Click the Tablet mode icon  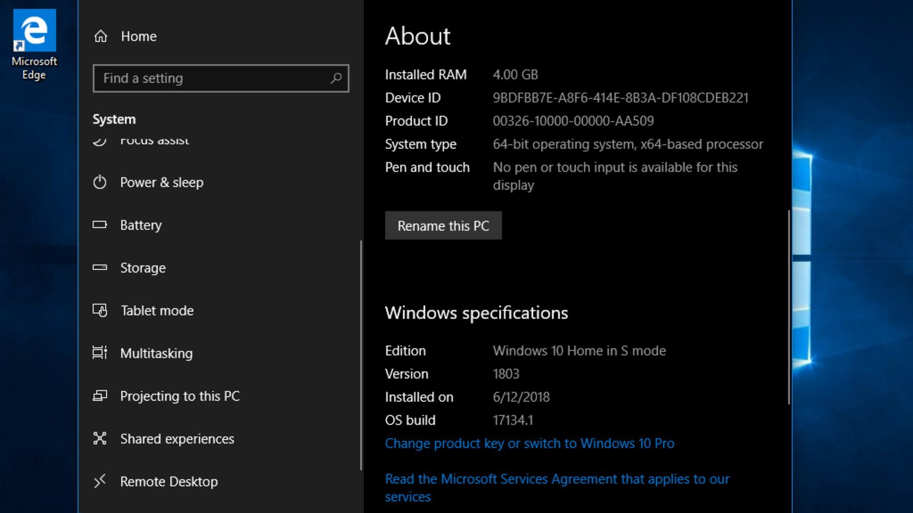tap(100, 310)
